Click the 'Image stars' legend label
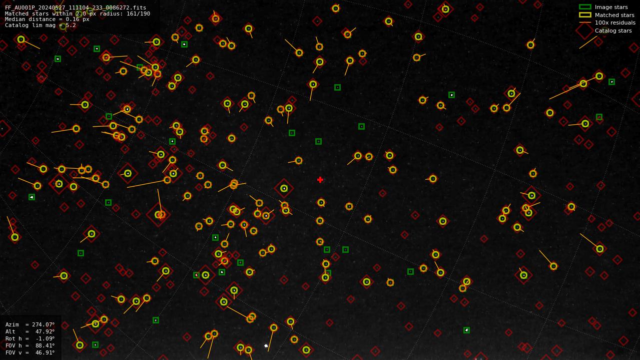This screenshot has height=360, width=640. pos(611,7)
